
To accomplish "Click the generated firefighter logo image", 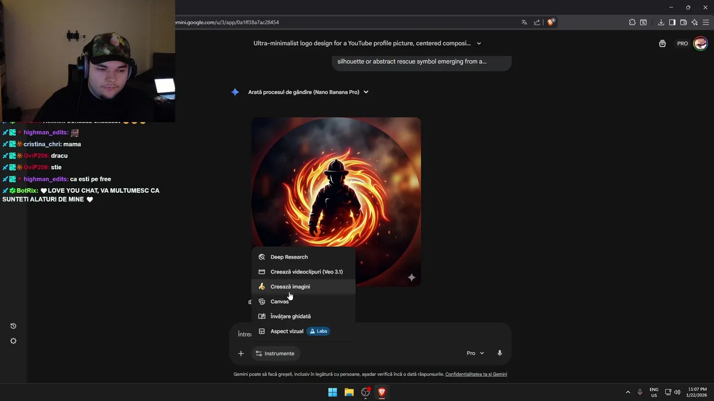I will pos(336,202).
